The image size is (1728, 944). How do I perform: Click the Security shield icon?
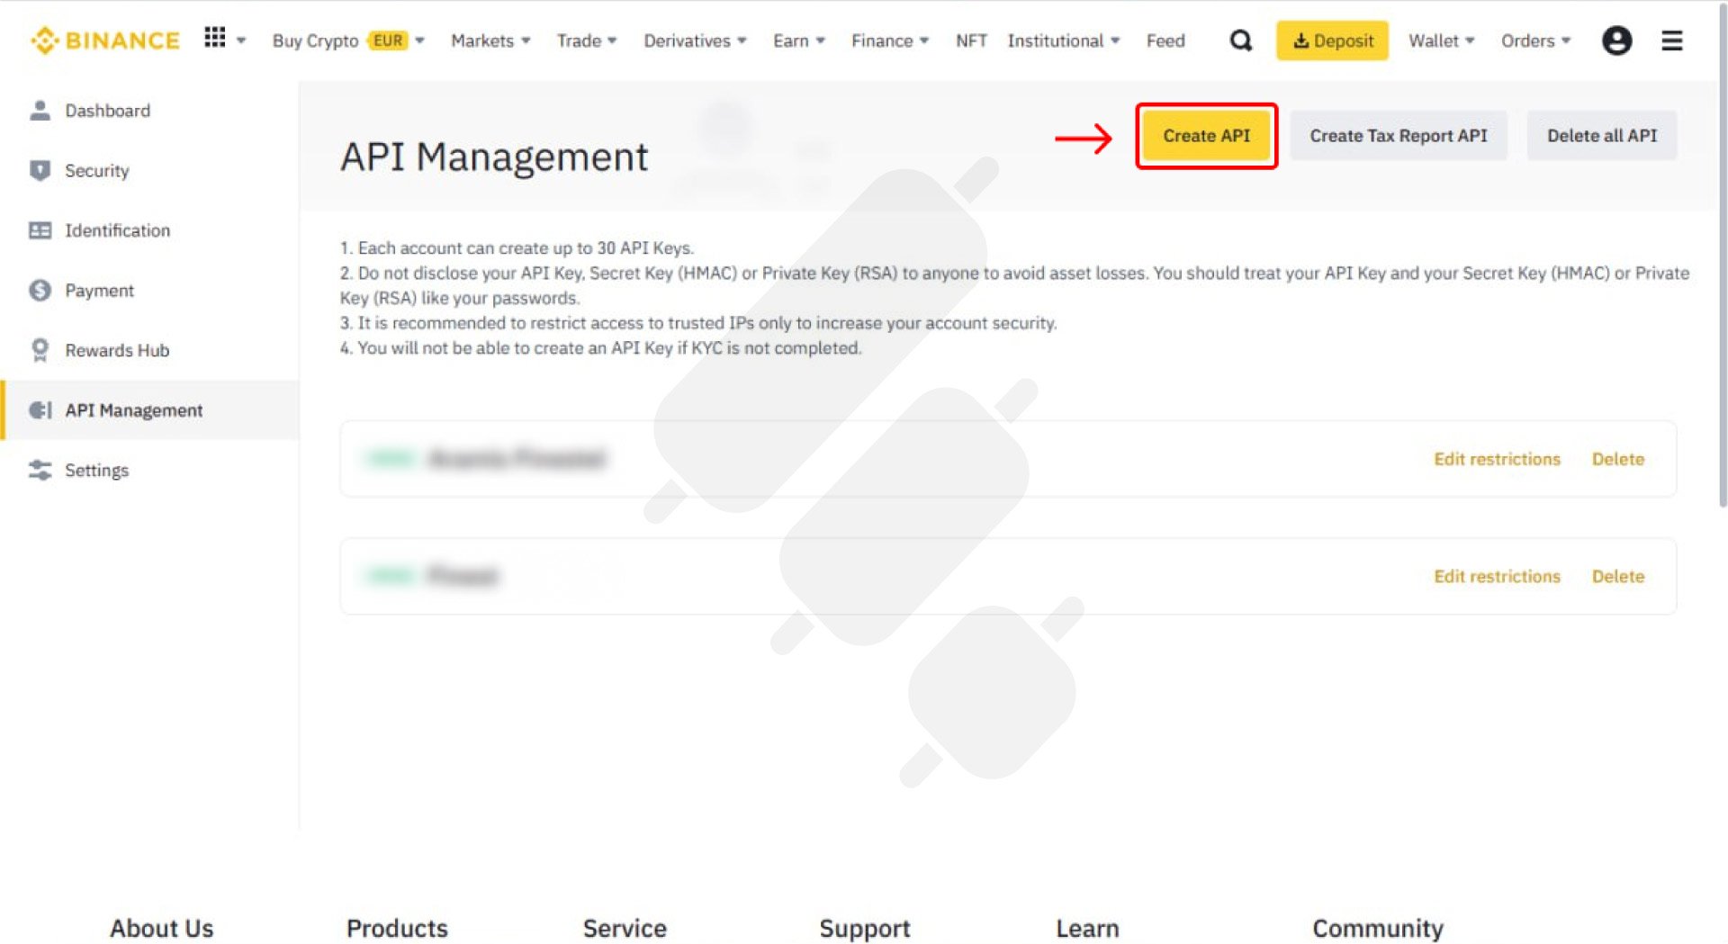click(40, 170)
